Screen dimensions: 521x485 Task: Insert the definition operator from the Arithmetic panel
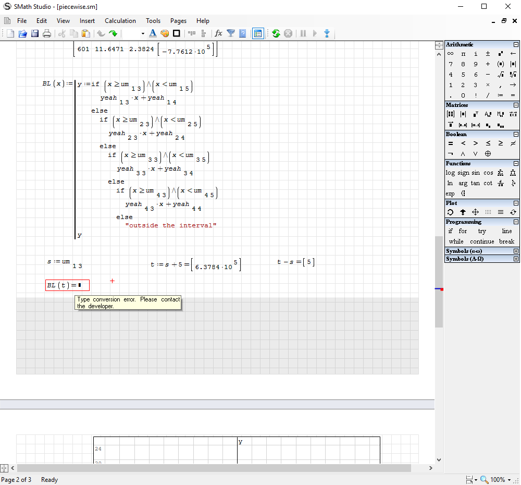point(501,94)
